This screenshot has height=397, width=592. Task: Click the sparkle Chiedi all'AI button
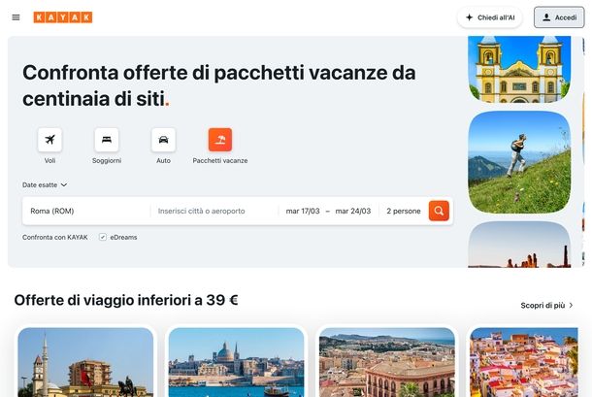coord(490,17)
